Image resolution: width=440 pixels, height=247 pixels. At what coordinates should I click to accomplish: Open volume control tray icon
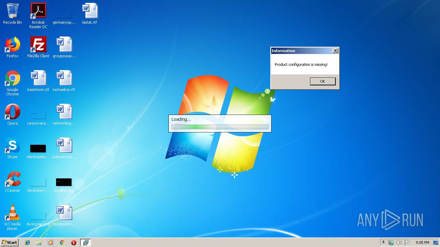(399, 243)
